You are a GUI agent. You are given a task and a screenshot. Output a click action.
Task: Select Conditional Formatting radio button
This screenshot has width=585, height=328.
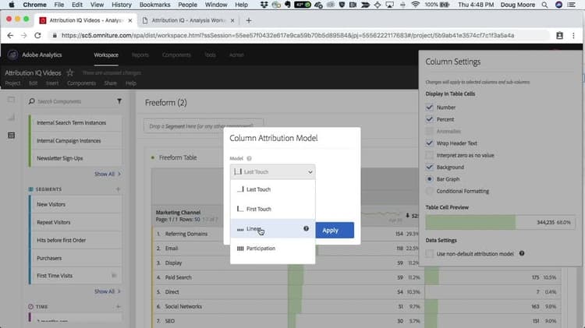pyautogui.click(x=430, y=191)
